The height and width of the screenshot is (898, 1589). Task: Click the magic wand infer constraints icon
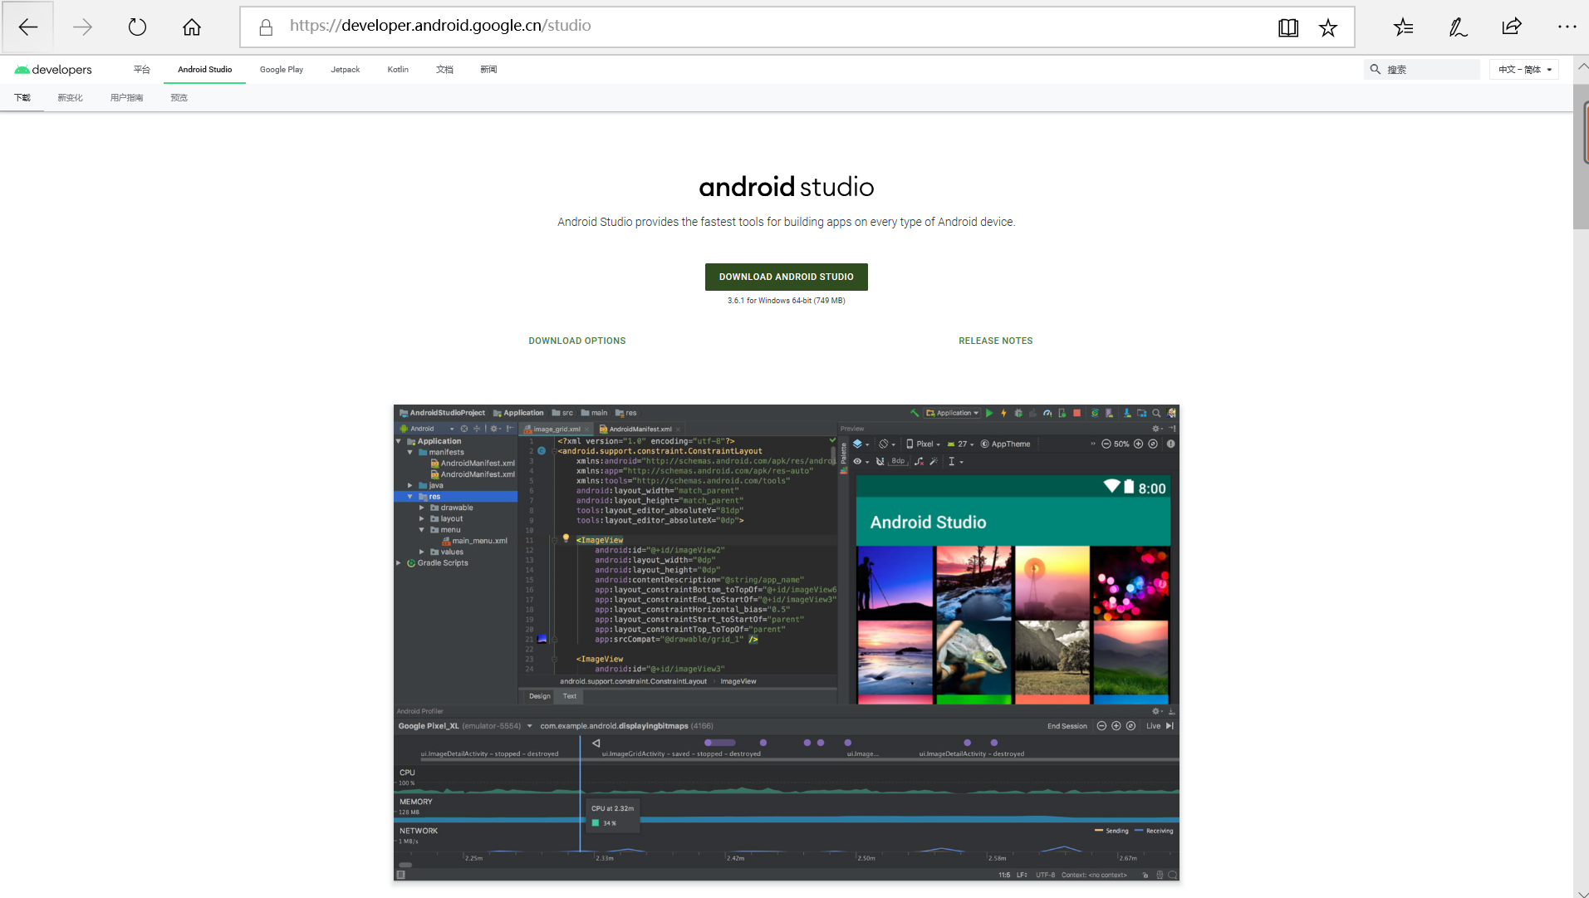[x=934, y=461]
